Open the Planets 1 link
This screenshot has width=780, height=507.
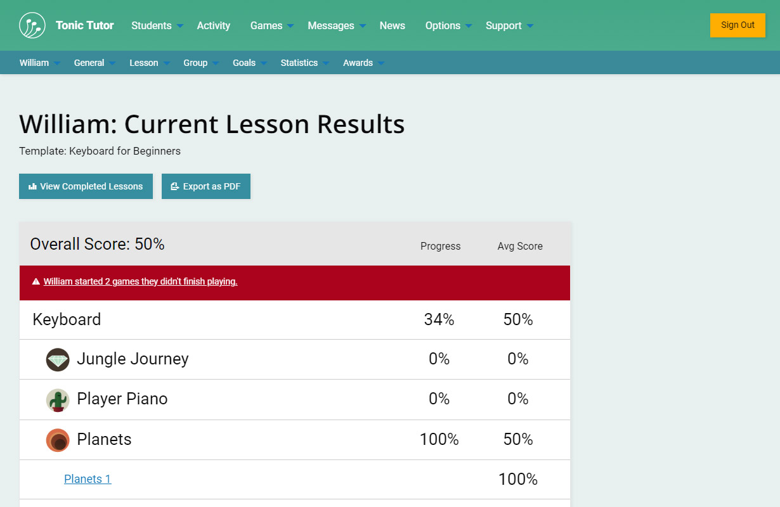(88, 479)
